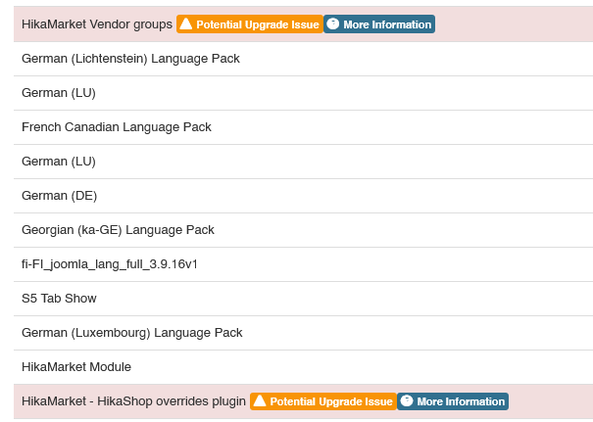
Task: Select French Canadian Language Pack row
Action: pos(303,127)
